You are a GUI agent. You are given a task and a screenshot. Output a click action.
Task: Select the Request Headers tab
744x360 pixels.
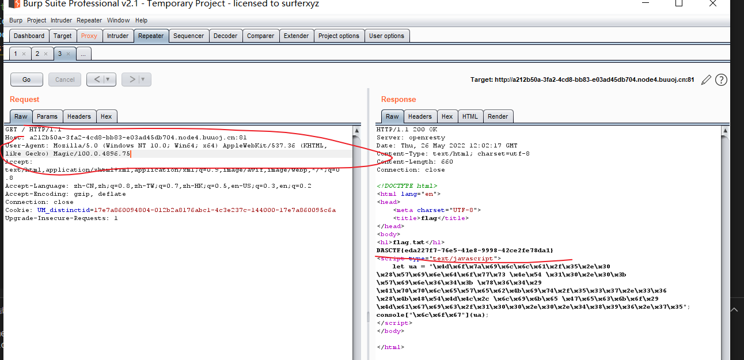click(x=79, y=116)
